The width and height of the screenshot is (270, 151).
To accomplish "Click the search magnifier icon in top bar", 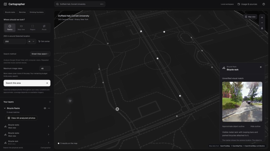I will pyautogui.click(x=58, y=4).
